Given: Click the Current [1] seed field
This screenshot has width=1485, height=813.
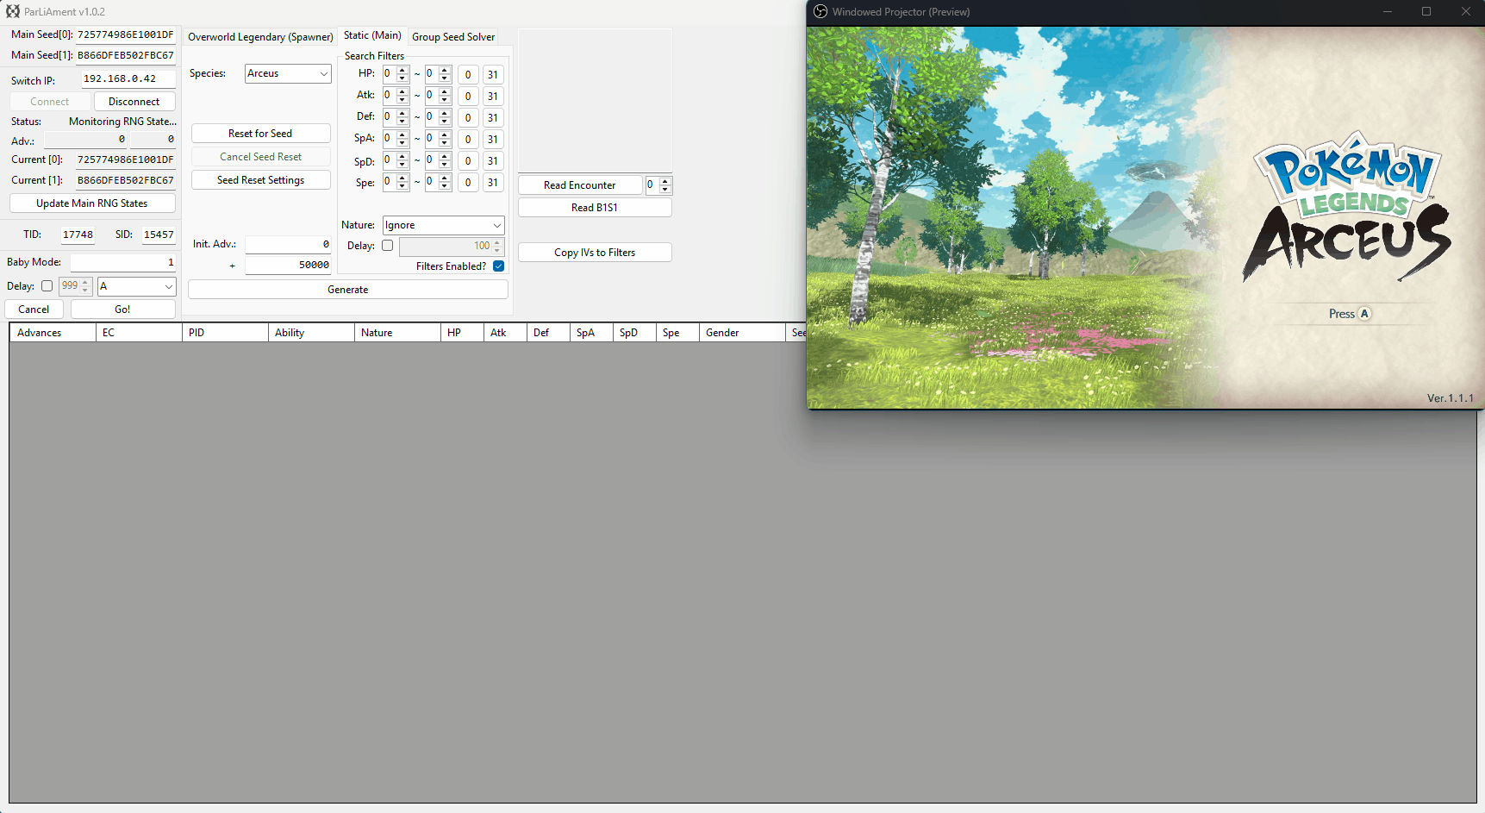Looking at the screenshot, I should [x=126, y=181].
